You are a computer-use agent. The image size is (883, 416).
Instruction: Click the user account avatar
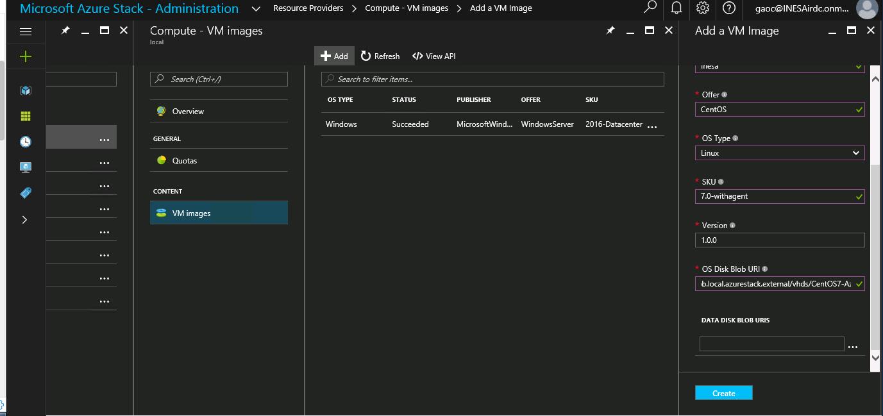click(867, 8)
